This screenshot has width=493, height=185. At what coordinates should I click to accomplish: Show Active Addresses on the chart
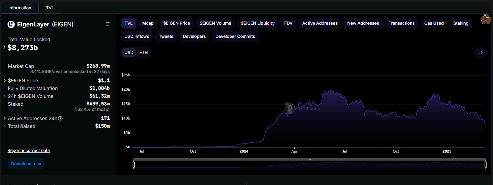(320, 23)
